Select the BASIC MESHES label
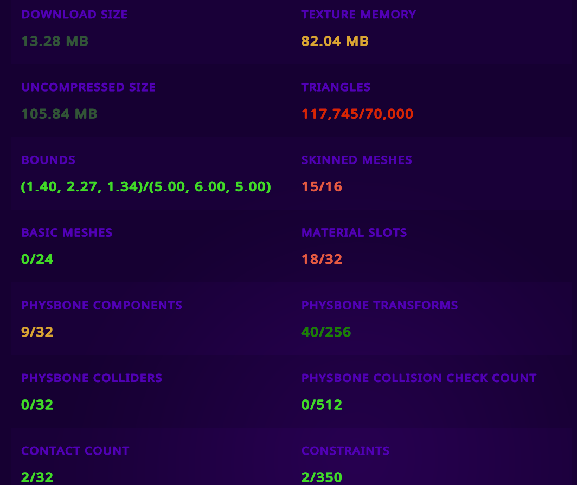This screenshot has width=577, height=485. click(x=67, y=233)
